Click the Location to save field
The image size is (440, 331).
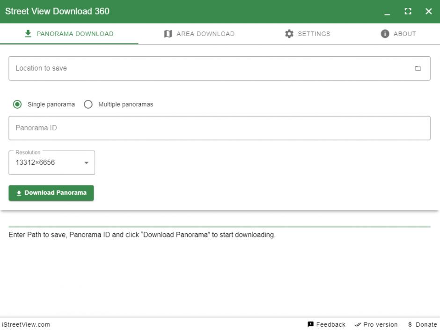[x=220, y=68]
